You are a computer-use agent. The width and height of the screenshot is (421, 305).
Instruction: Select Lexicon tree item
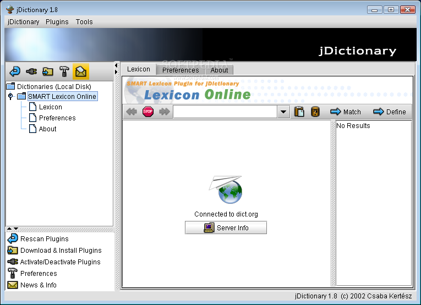point(51,107)
